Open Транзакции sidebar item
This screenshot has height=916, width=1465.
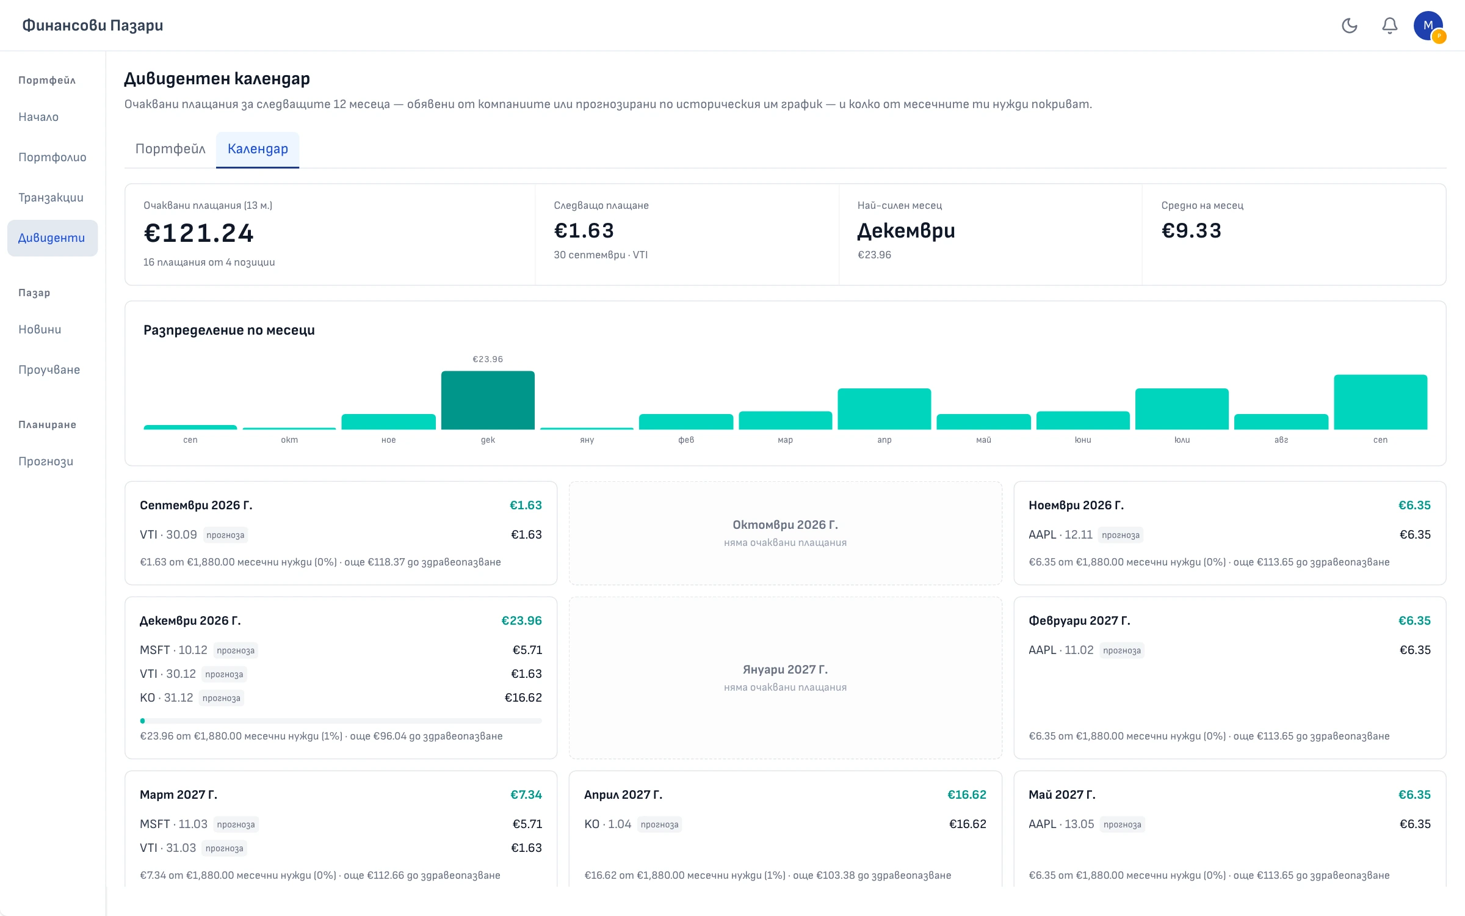(x=52, y=197)
